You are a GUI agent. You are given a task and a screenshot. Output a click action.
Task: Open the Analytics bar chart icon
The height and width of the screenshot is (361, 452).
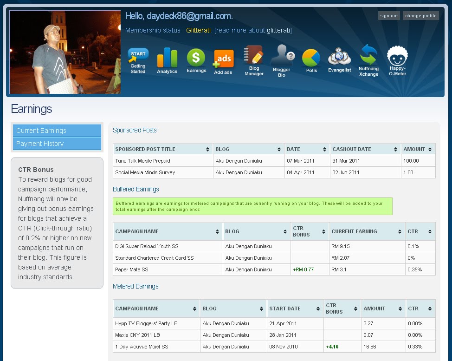[167, 60]
